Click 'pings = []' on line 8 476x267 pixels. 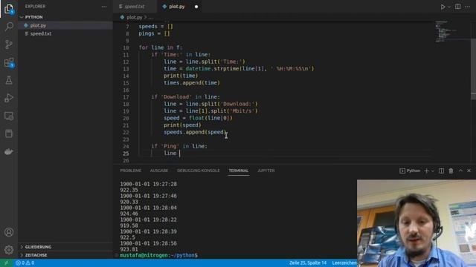tap(154, 33)
